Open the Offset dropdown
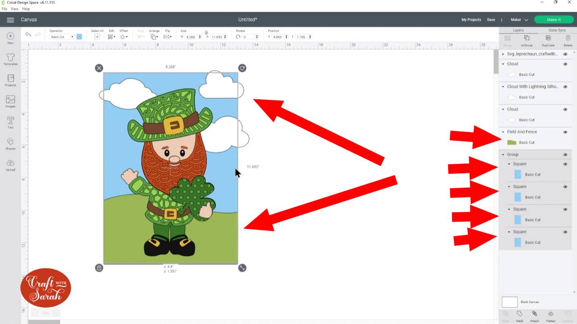Image resolution: width=577 pixels, height=324 pixels. point(124,36)
